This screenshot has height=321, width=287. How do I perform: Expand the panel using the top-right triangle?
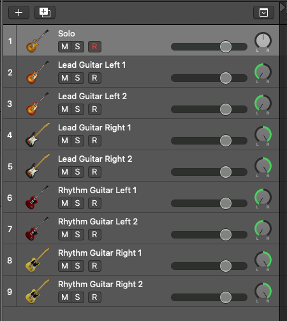tap(283, 8)
